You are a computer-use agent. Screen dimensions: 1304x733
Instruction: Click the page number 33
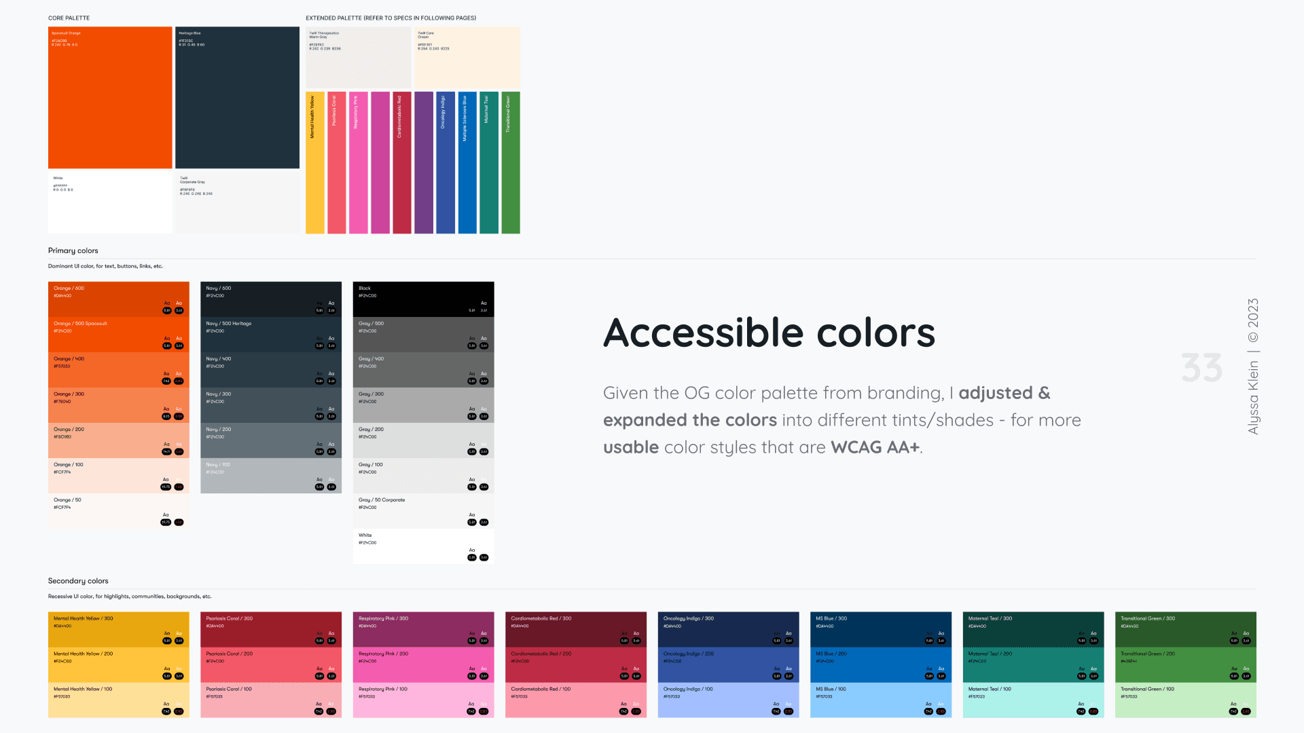click(1201, 368)
